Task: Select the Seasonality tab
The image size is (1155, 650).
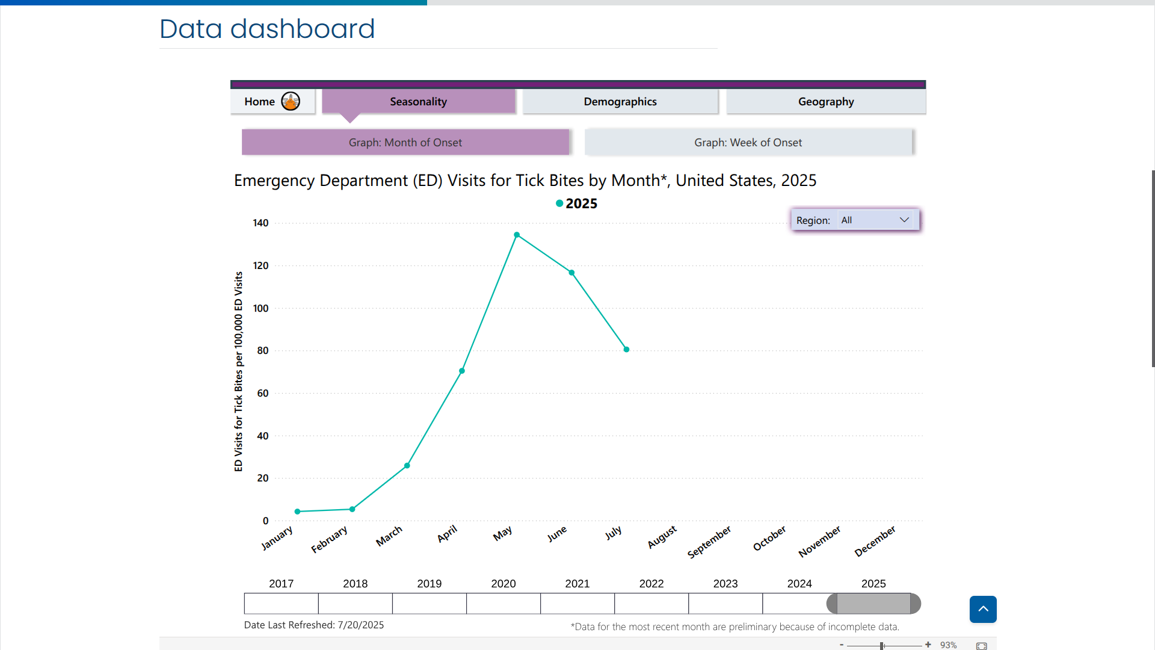Action: click(x=418, y=102)
